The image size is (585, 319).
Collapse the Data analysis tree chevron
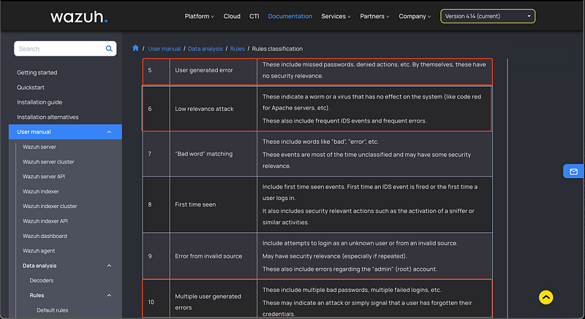coord(109,266)
